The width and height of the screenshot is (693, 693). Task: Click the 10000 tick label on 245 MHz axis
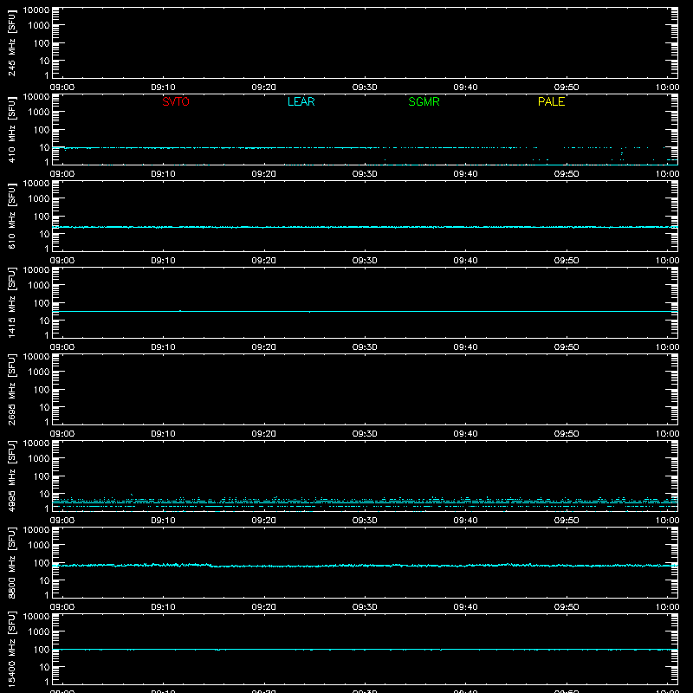[x=36, y=10]
